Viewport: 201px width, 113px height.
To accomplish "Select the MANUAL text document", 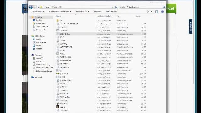I will pos(63,44).
